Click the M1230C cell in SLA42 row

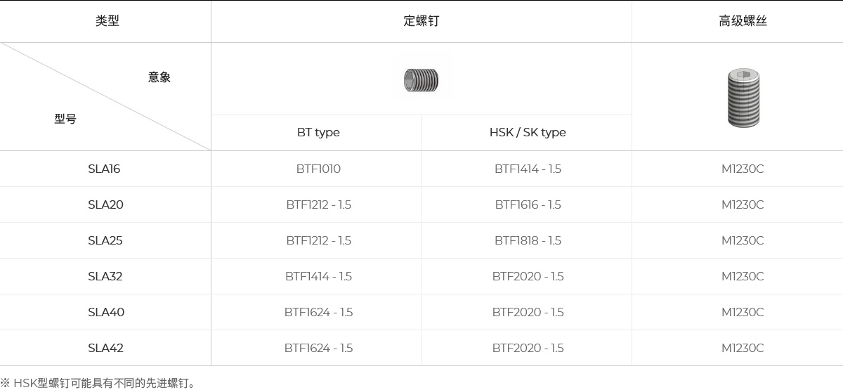click(x=743, y=348)
